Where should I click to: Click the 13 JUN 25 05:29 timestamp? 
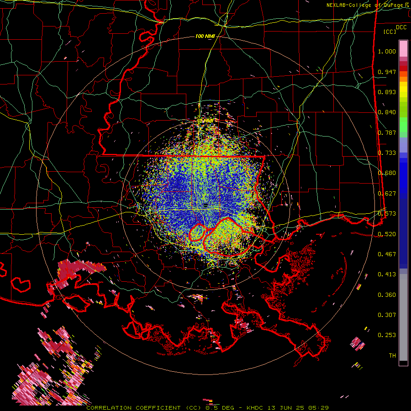(298, 408)
